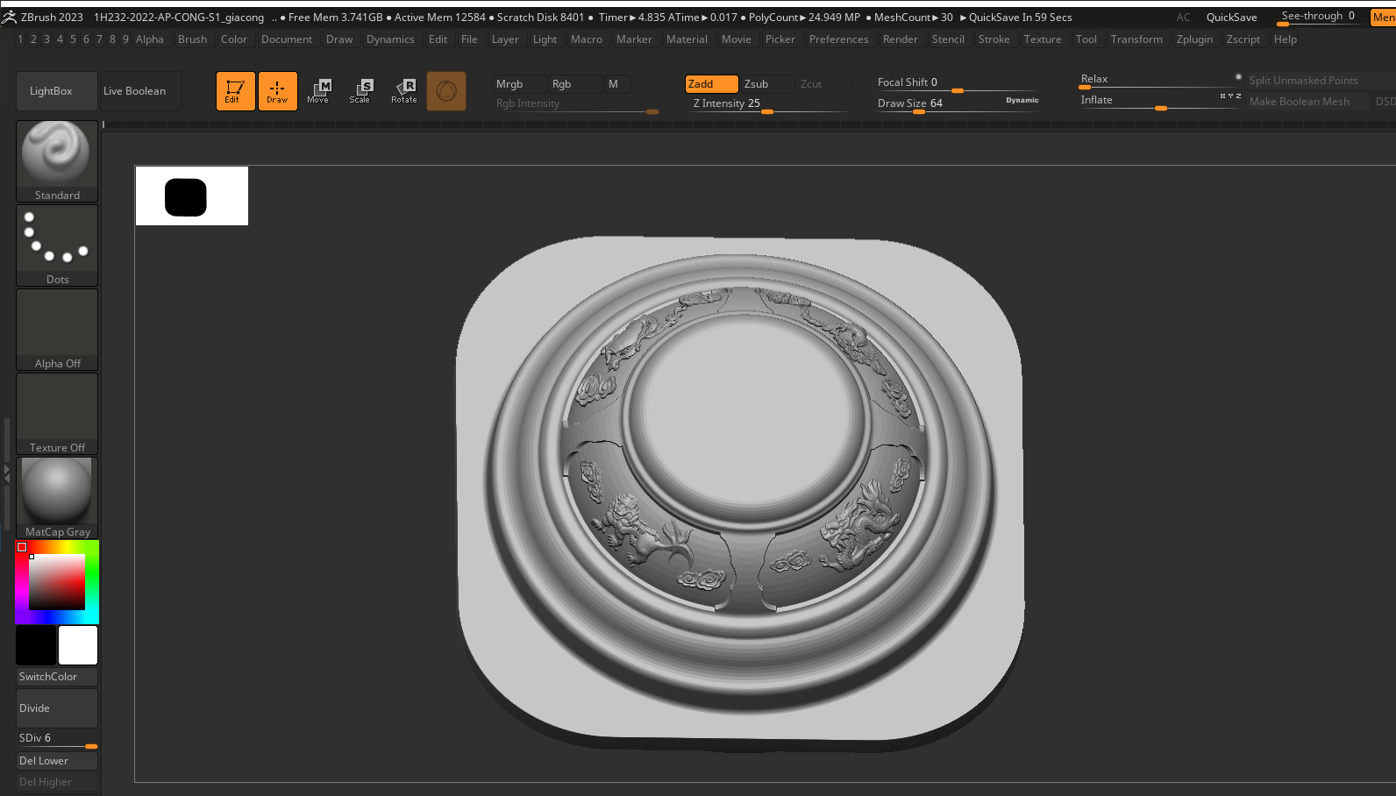1396x796 pixels.
Task: Click the Edit mode icon
Action: [x=235, y=91]
